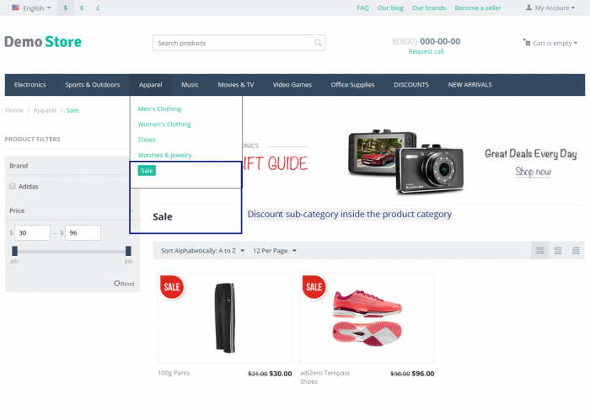
Task: Click the My Account user icon
Action: (x=528, y=8)
